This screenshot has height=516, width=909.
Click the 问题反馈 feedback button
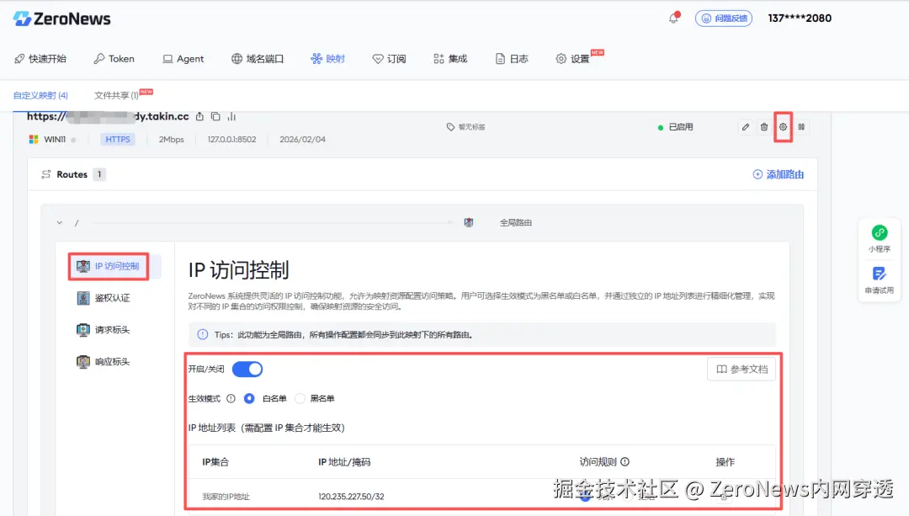pyautogui.click(x=724, y=19)
